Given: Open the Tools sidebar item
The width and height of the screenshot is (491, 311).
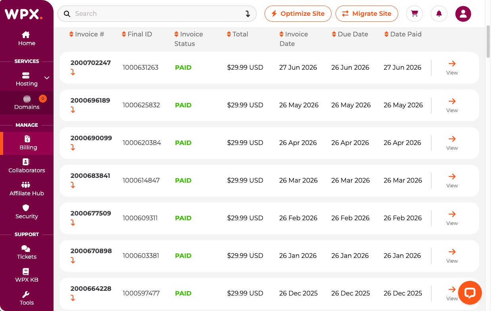Looking at the screenshot, I should point(27,298).
